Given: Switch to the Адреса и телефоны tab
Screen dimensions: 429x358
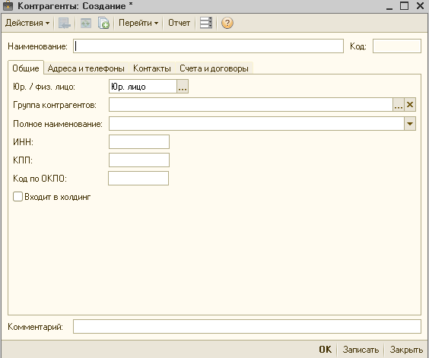Looking at the screenshot, I should [x=86, y=68].
